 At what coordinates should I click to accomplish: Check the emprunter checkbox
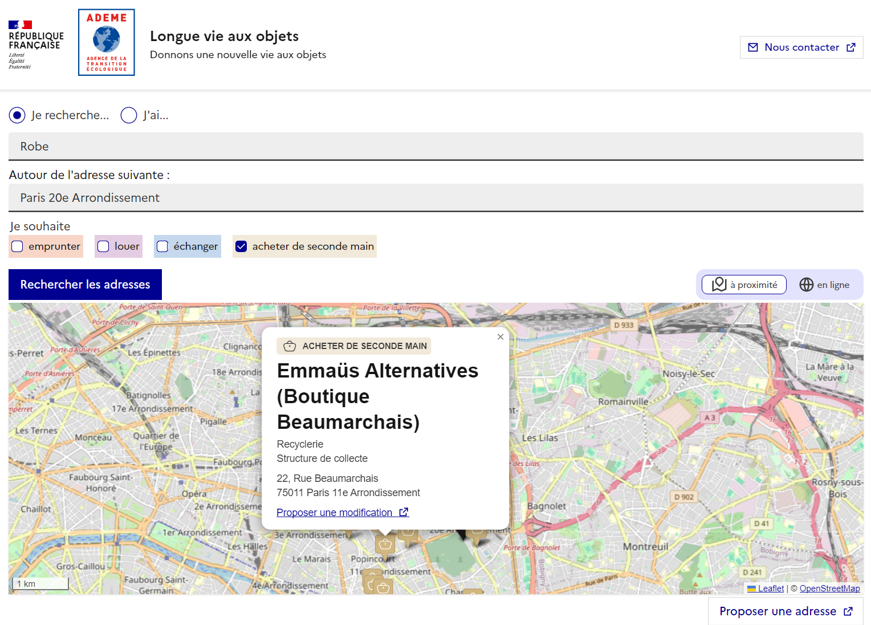[x=17, y=246]
